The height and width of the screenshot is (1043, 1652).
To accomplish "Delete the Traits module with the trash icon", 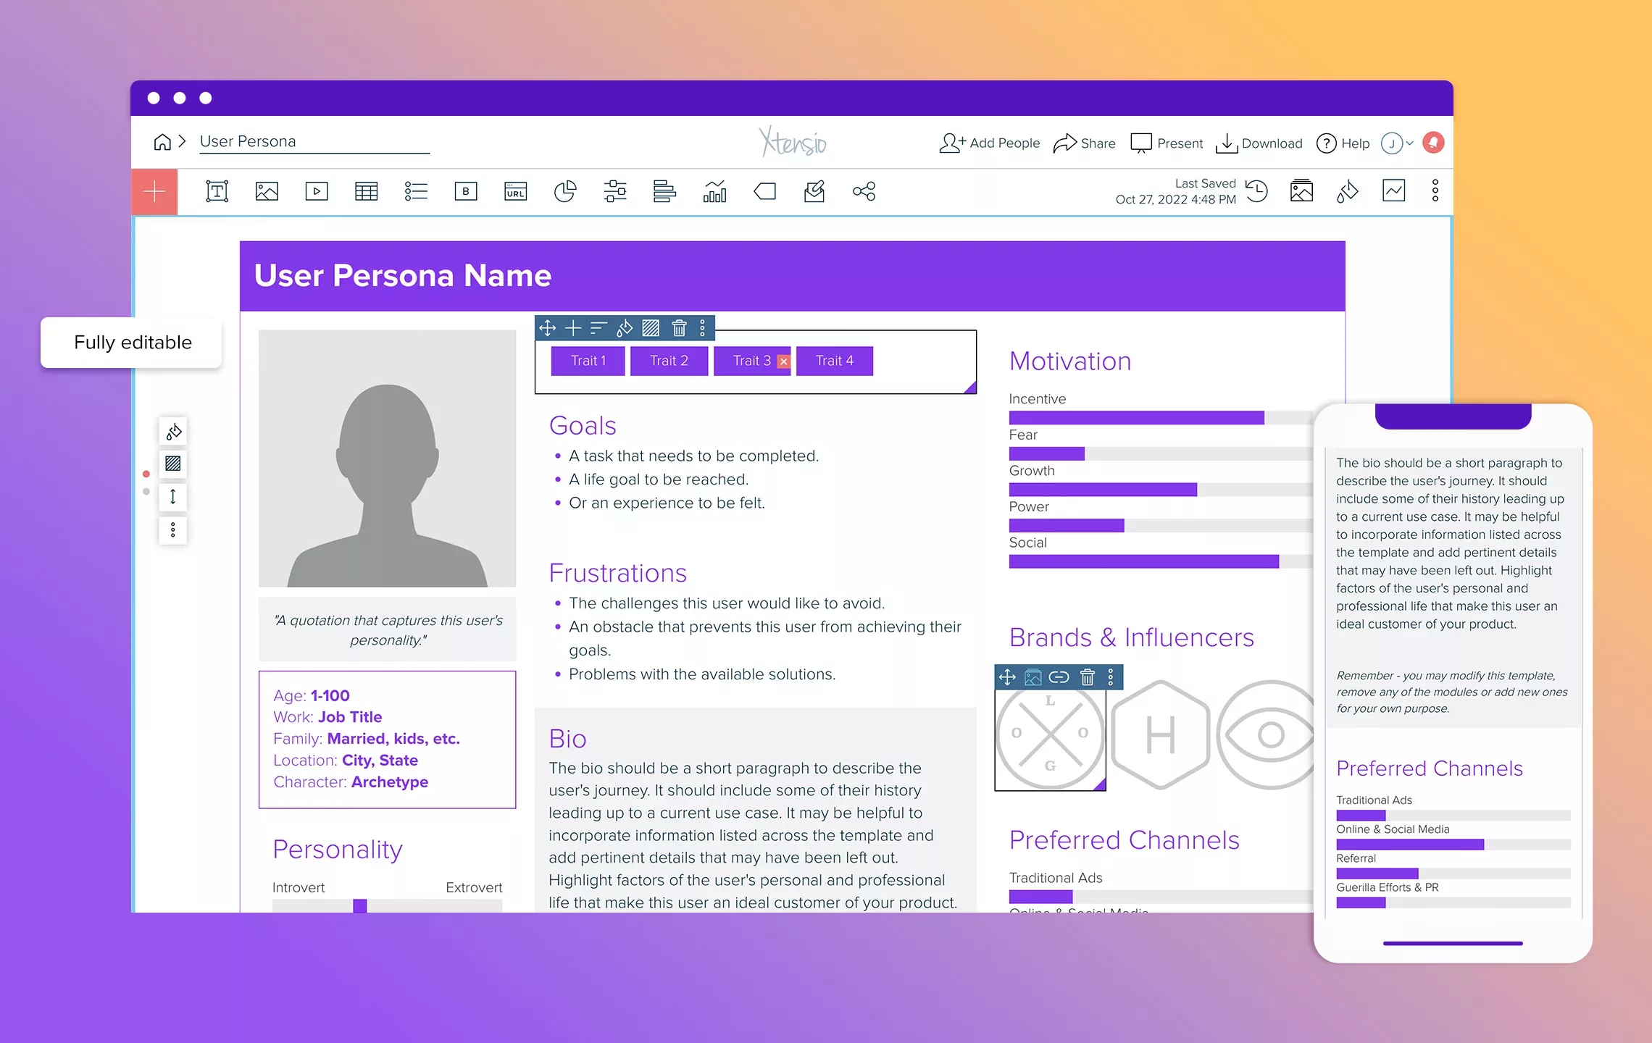I will coord(678,327).
